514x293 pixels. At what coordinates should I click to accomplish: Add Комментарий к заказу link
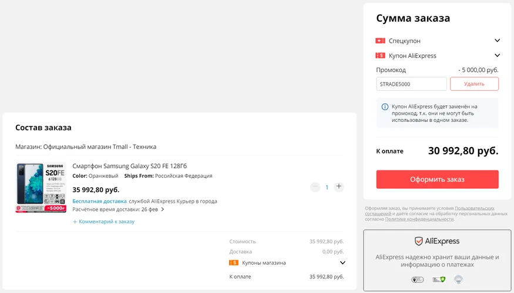103,222
